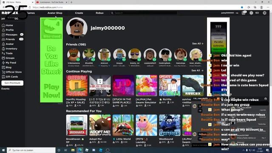Open Microsoft Edge from the taskbar
Viewport: 272px width, 153px height.
80,150
